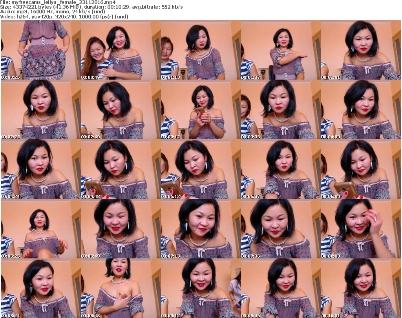Select thumbnail frame at 00:02:01
The width and height of the screenshot is (402, 318).
pos(361,50)
